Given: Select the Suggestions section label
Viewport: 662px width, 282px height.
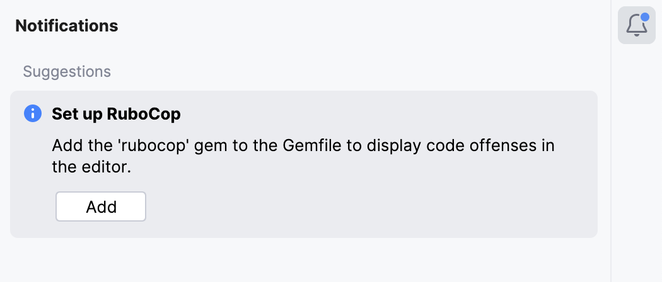Looking at the screenshot, I should pos(67,72).
